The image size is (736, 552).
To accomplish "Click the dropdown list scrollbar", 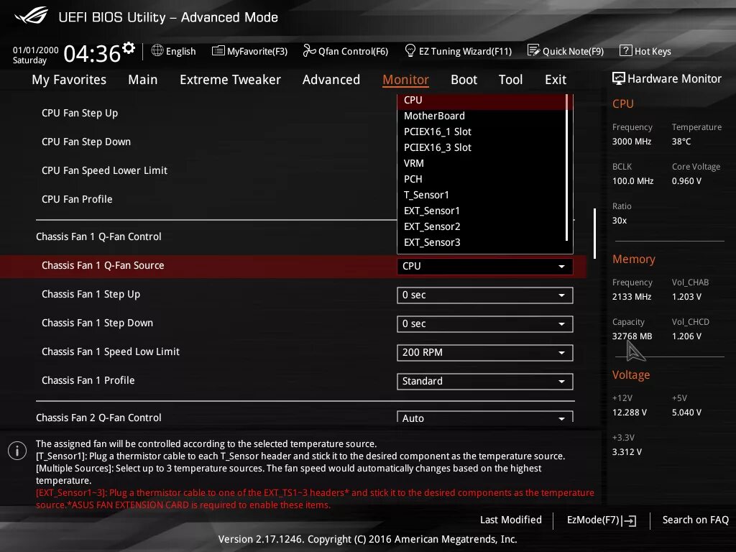I will click(567, 167).
